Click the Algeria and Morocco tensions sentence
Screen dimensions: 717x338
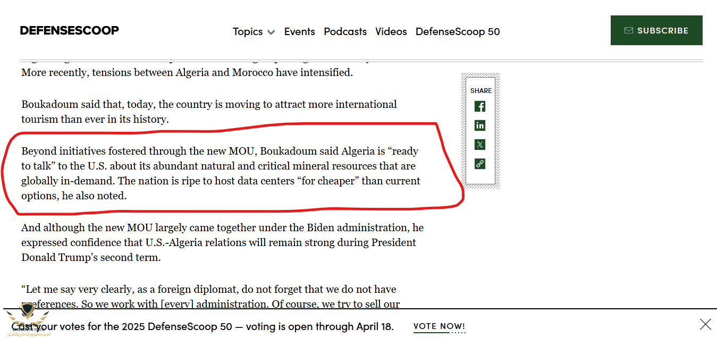(187, 72)
